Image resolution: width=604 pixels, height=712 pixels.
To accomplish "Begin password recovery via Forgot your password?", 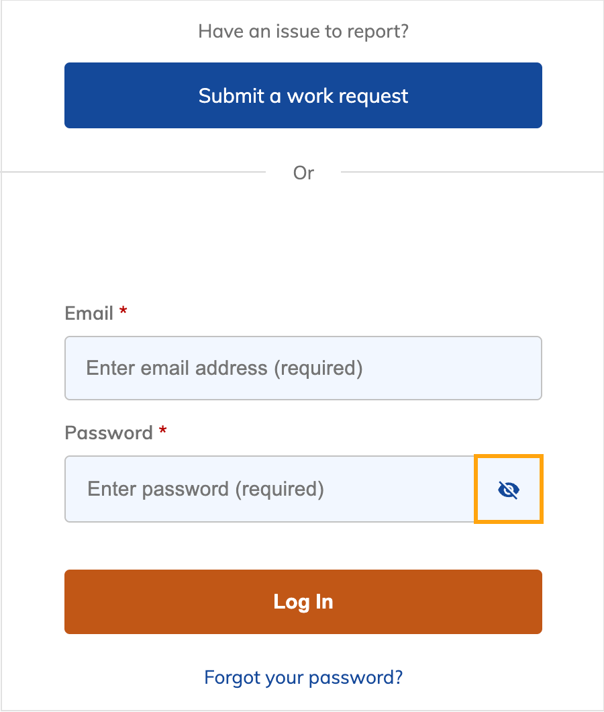I will coord(303,677).
